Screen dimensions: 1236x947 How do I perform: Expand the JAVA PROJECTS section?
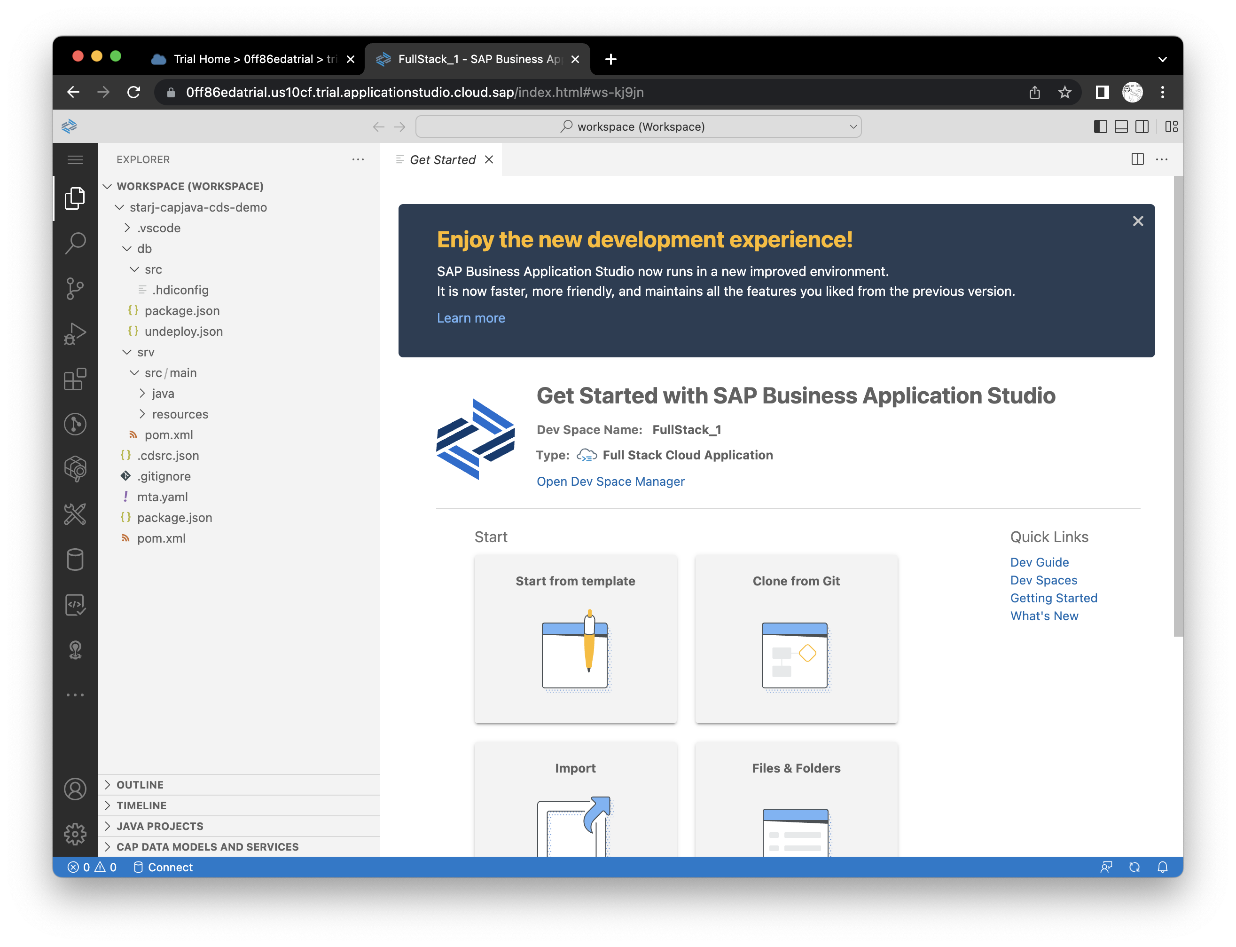[159, 826]
